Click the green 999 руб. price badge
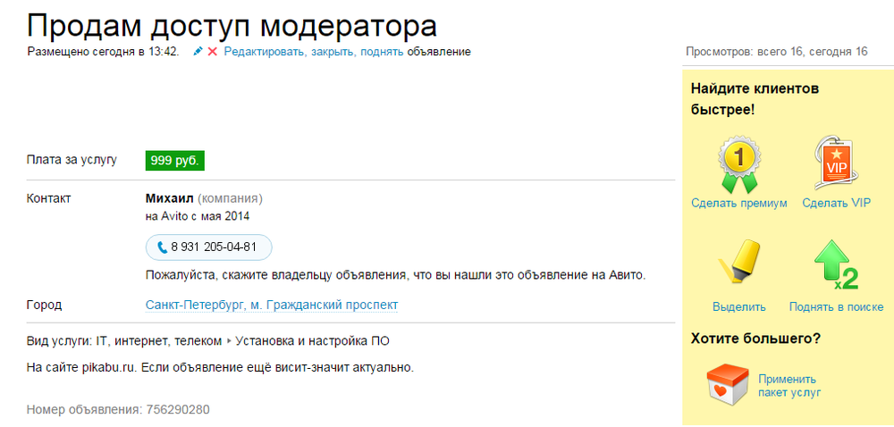Screen dimensions: 894x427 [x=175, y=161]
